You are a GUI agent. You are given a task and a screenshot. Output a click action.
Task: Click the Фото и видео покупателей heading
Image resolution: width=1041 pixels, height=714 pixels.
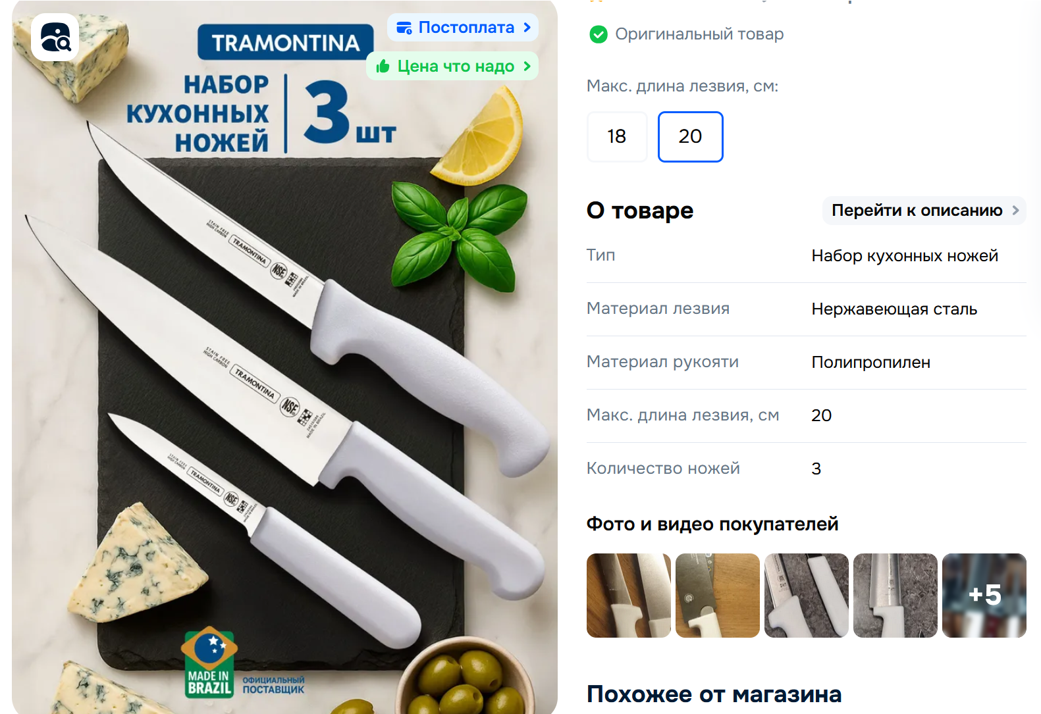point(712,524)
